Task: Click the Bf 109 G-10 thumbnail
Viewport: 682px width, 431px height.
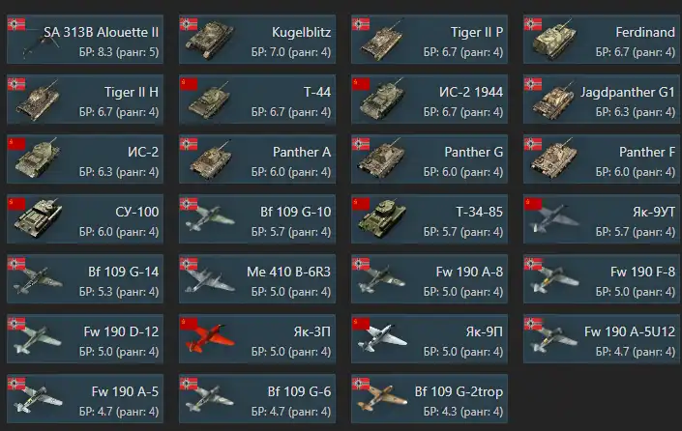Action: point(210,218)
